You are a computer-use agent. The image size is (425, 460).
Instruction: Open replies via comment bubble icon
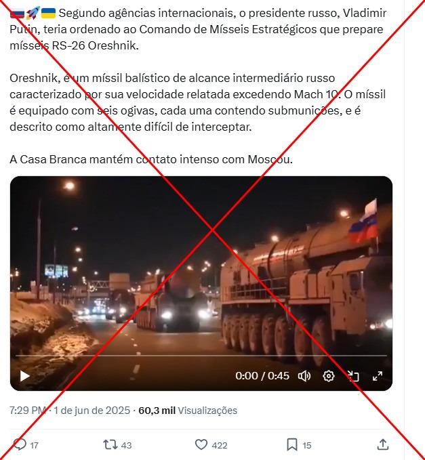coord(20,444)
